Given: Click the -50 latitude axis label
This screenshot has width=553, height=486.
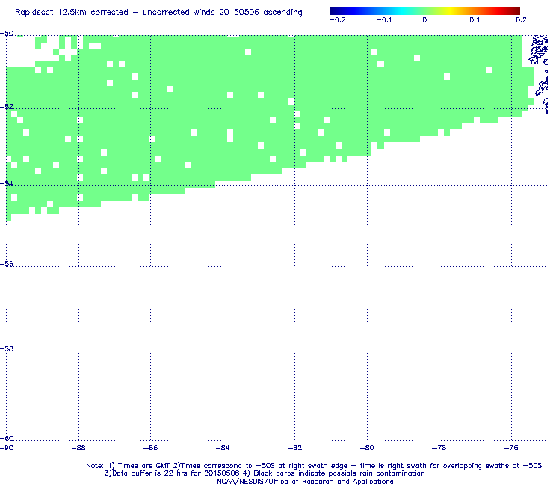Looking at the screenshot, I should 7,34.
